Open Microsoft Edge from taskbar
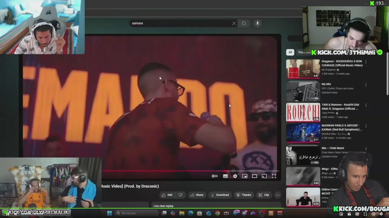This screenshot has height=218, width=389. (191, 213)
